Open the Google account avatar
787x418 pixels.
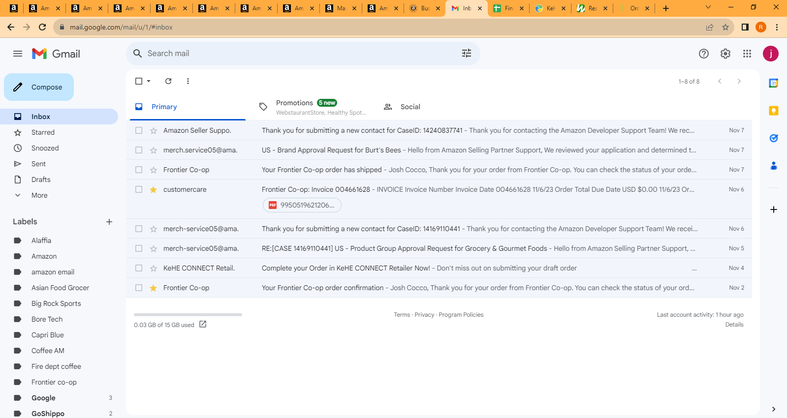coord(771,54)
